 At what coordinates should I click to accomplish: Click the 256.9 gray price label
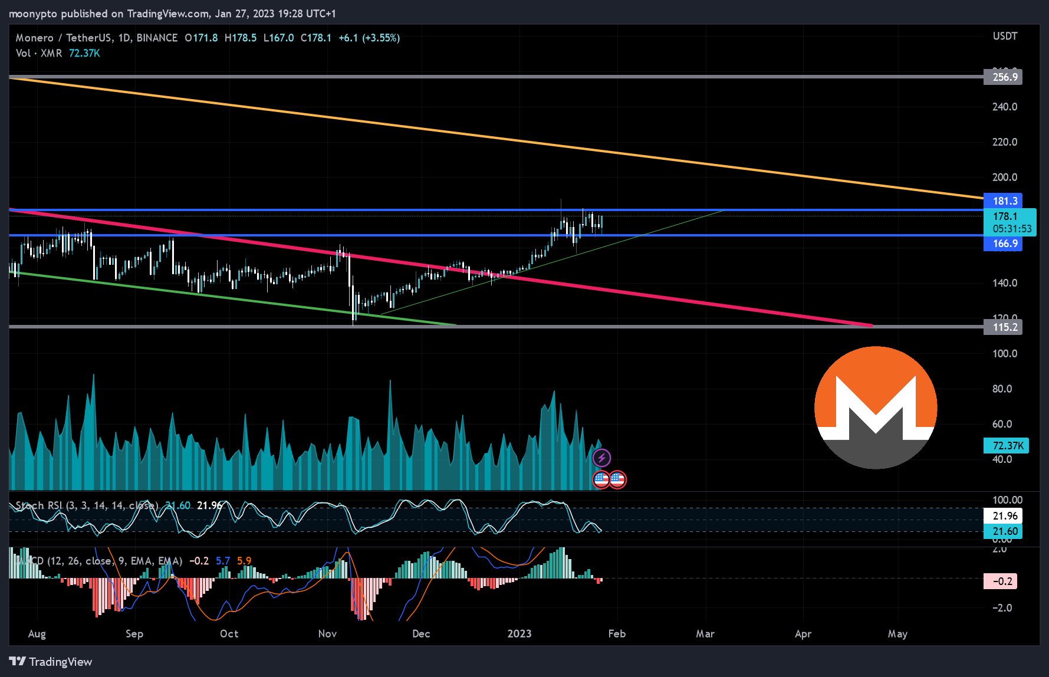coord(1003,77)
